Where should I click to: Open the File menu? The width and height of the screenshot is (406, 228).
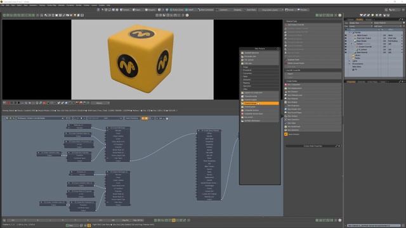3,5
